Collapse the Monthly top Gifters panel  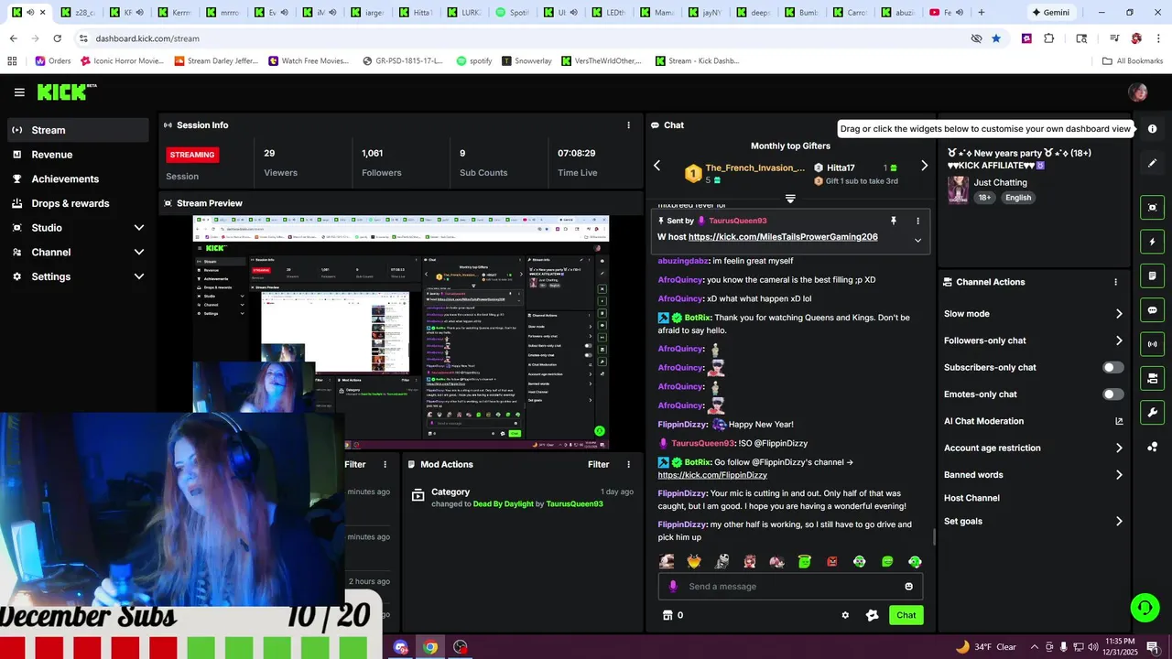tap(790, 199)
